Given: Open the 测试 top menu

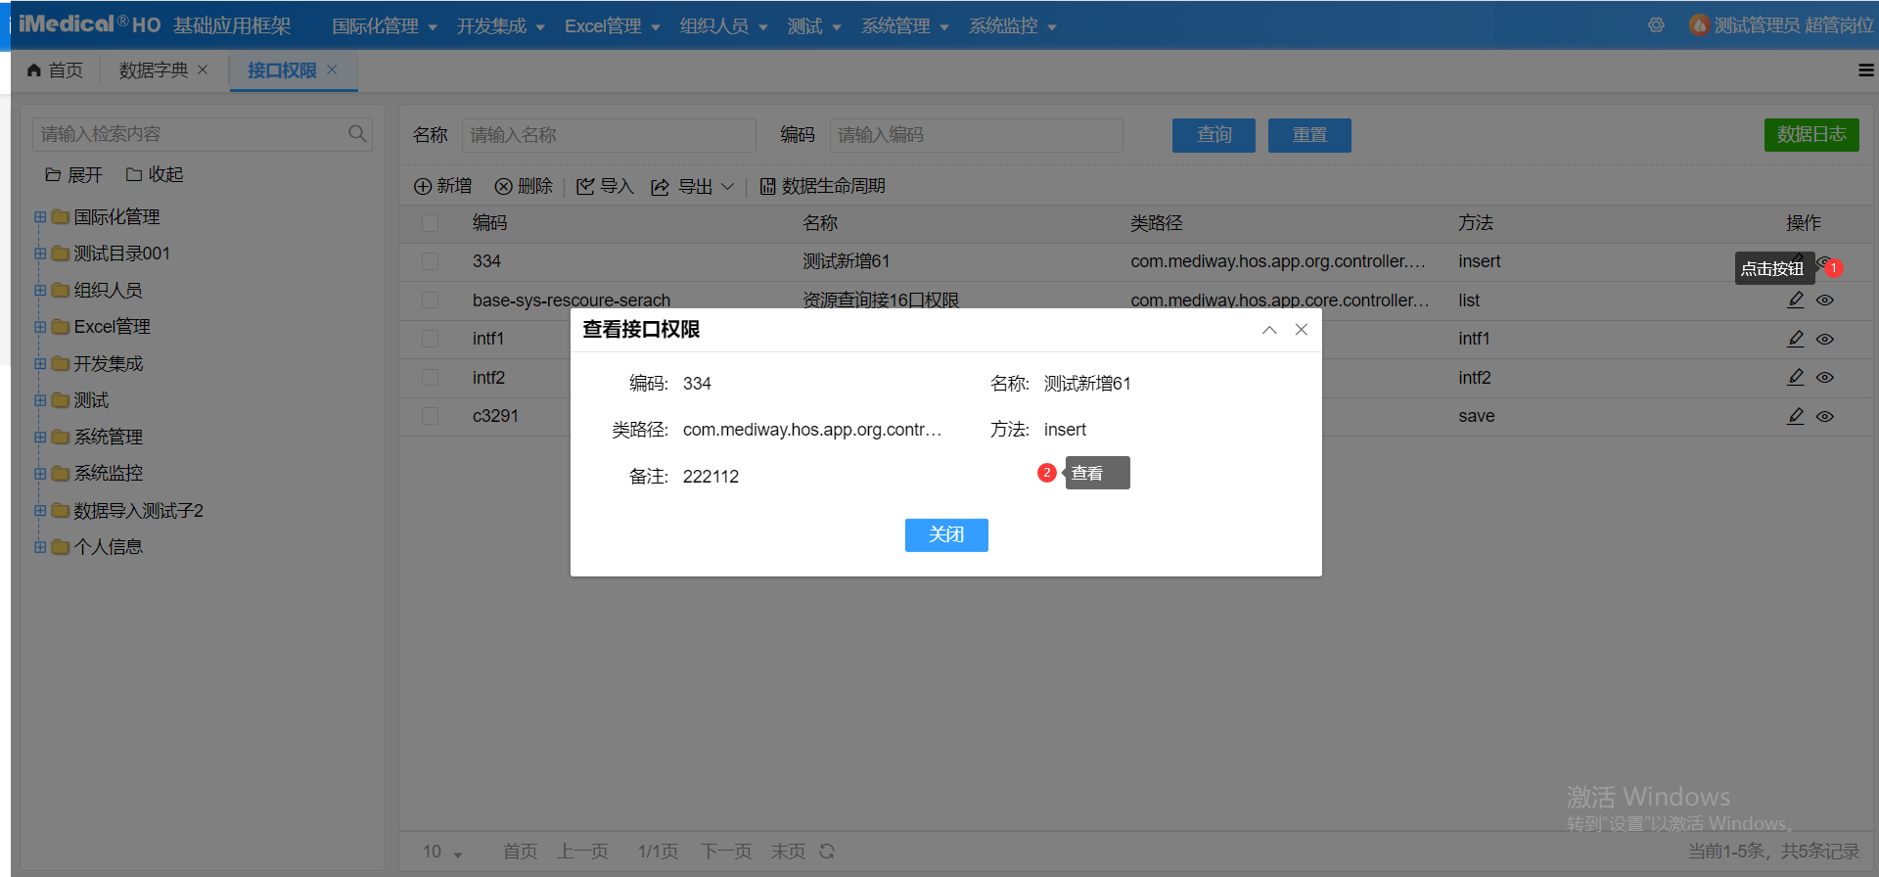Looking at the screenshot, I should [x=814, y=26].
